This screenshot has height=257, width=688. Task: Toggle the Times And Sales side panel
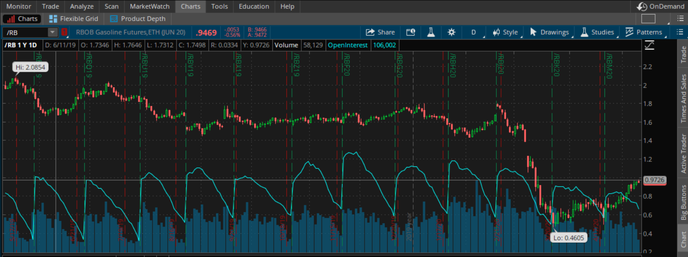pyautogui.click(x=683, y=98)
